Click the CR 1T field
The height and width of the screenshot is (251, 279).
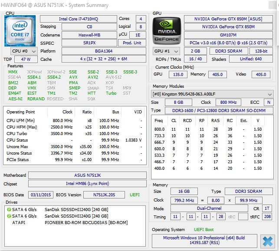pyautogui.click(x=267, y=208)
